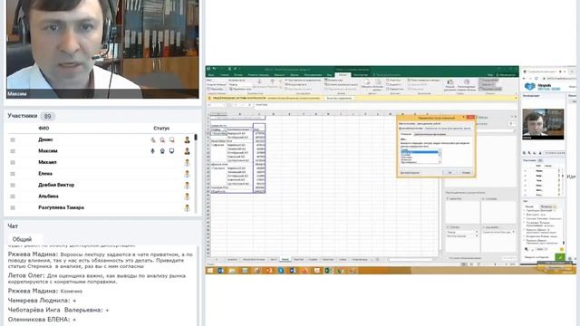Viewport: 580px width, 326px height.
Task: Select the highlighted operation in dialog list
Action: tap(419, 151)
